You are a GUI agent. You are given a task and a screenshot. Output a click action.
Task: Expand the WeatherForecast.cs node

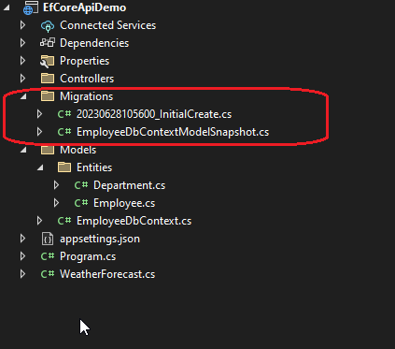(22, 274)
